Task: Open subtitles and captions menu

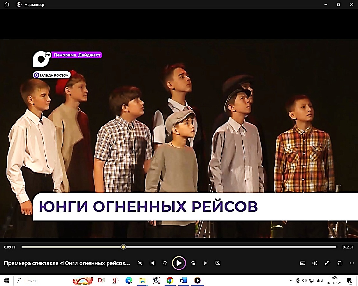Action: click(x=303, y=263)
